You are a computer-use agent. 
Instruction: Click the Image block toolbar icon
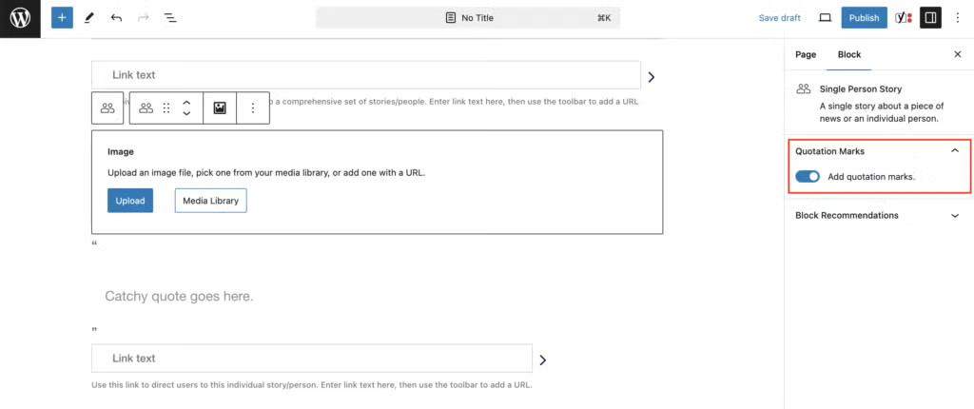coord(220,108)
